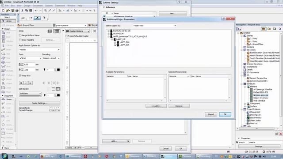Click OK in Additional Object Parameters dialog

coord(225,114)
